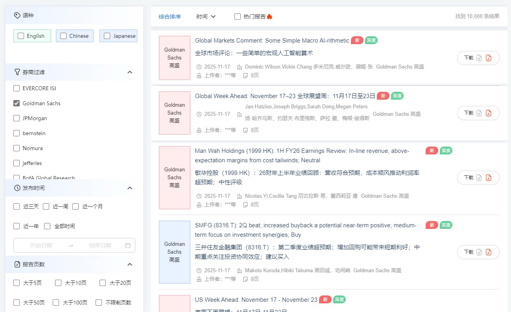
Task: Tick the Japanese language checkbox
Action: [x=107, y=36]
